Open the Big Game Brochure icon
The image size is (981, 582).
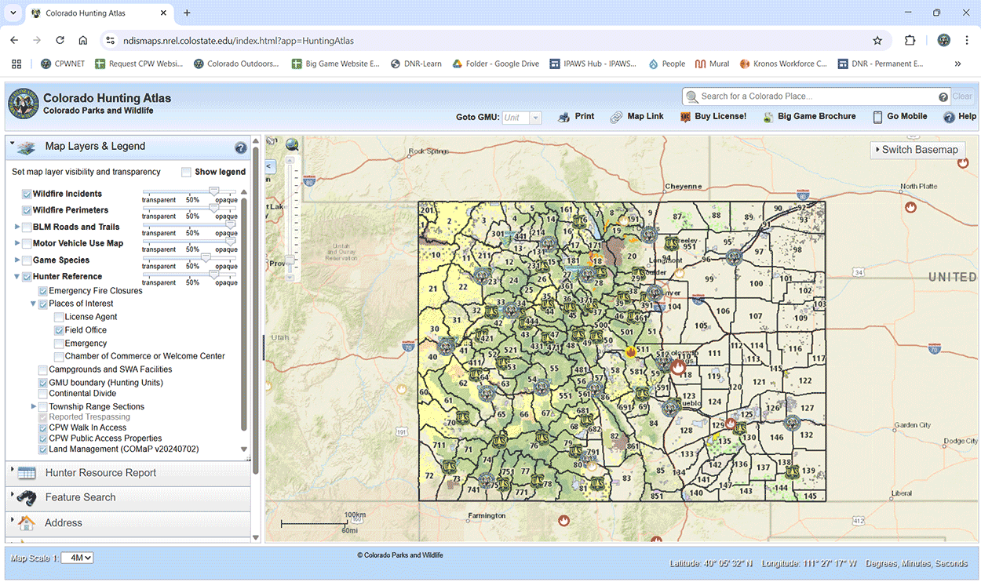pyautogui.click(x=767, y=117)
